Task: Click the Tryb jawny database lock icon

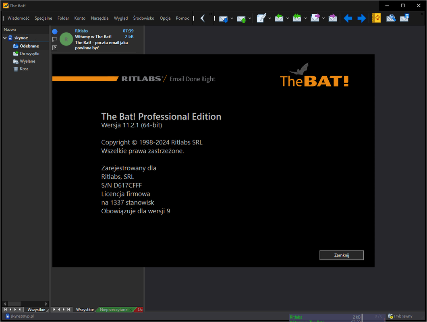Action: [x=390, y=316]
